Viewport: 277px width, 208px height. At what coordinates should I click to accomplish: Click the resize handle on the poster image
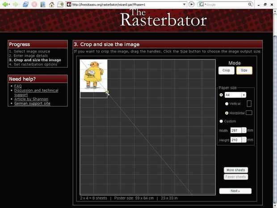click(x=107, y=93)
